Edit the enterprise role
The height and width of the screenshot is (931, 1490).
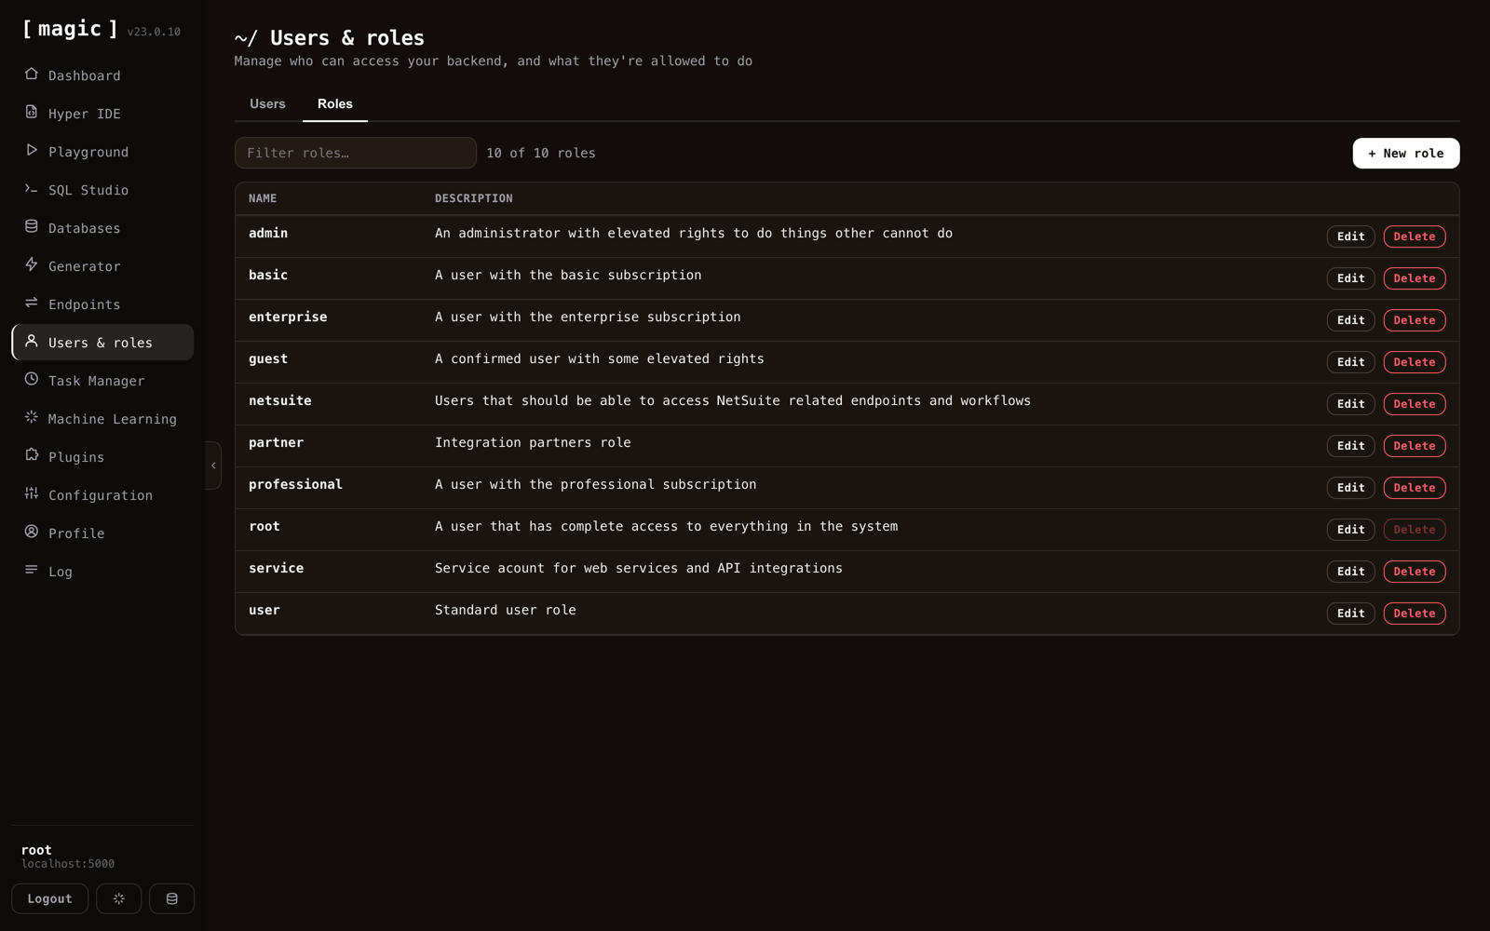pos(1351,320)
